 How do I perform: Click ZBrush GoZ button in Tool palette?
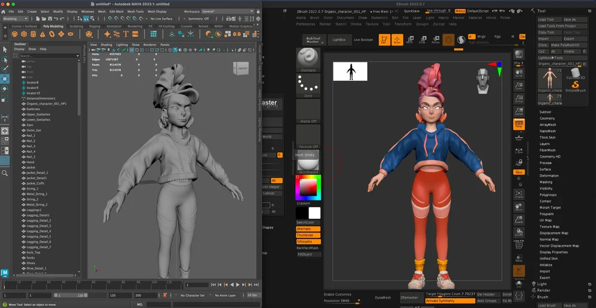pyautogui.click(x=542, y=52)
